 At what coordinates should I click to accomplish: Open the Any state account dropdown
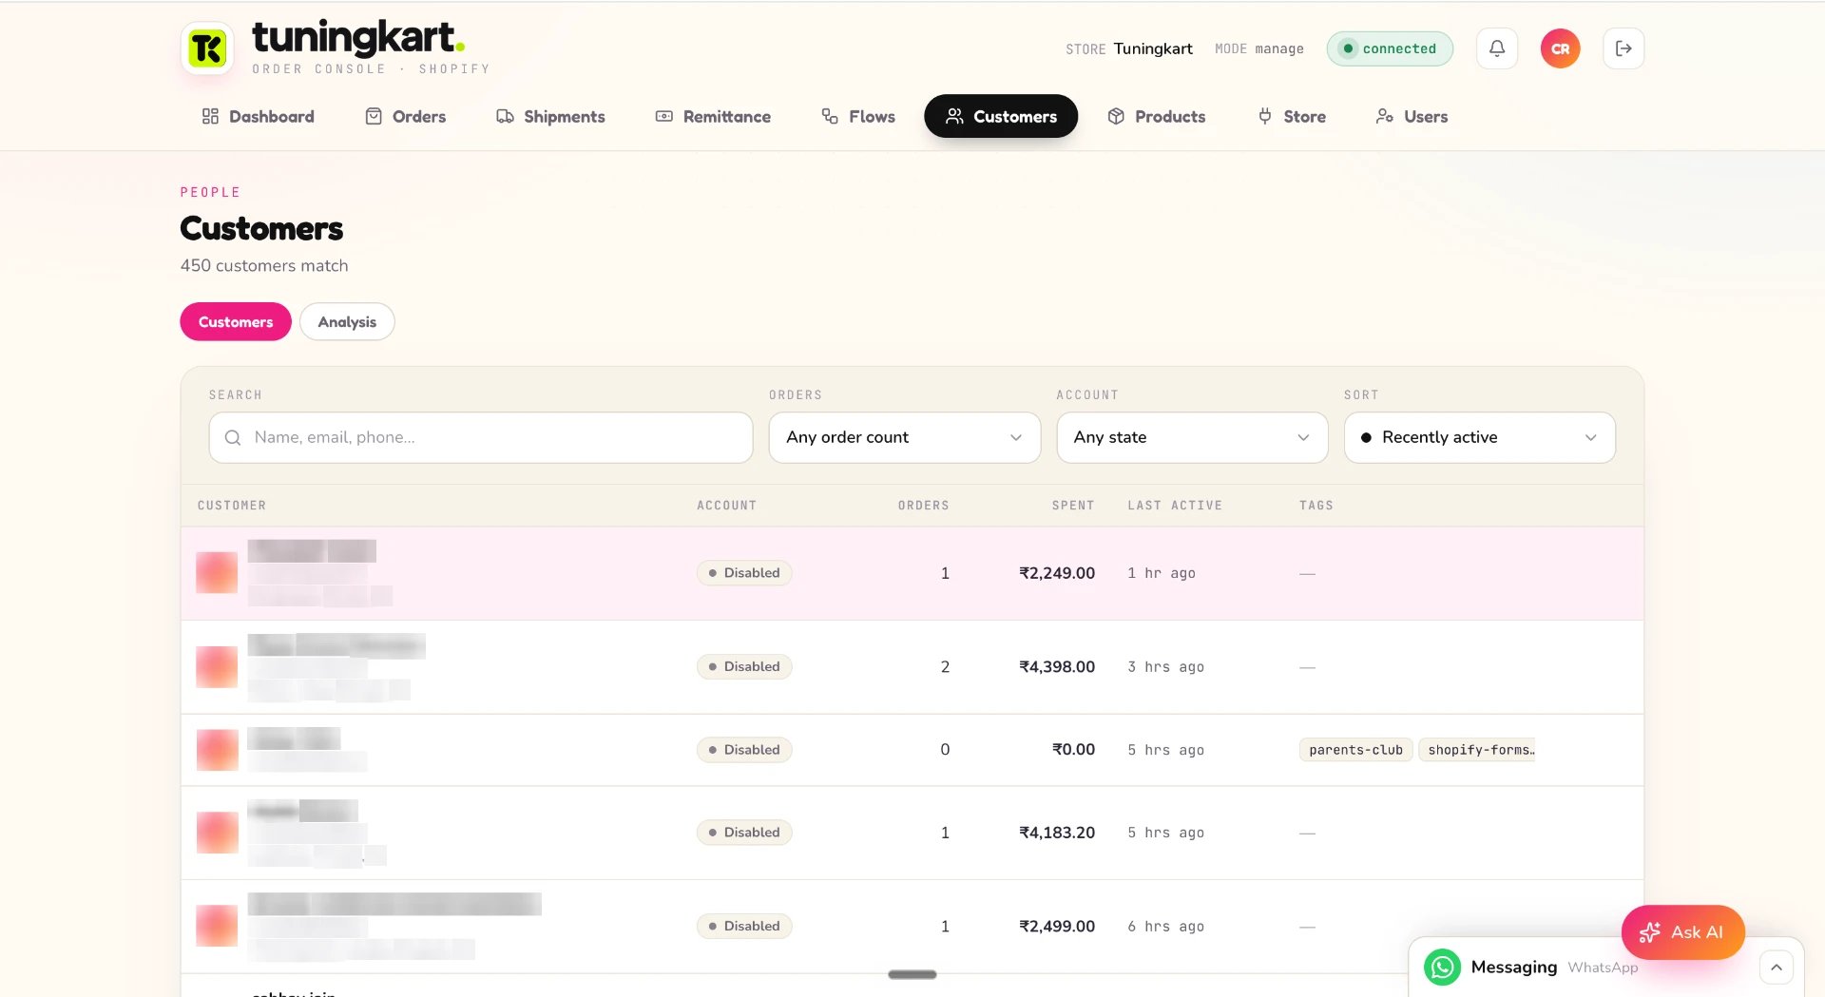pos(1192,437)
